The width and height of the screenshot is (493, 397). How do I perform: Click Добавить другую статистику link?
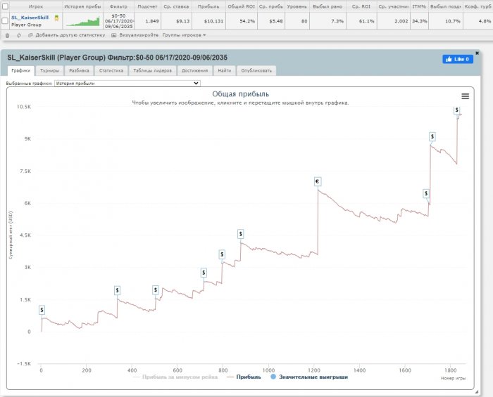pos(70,35)
